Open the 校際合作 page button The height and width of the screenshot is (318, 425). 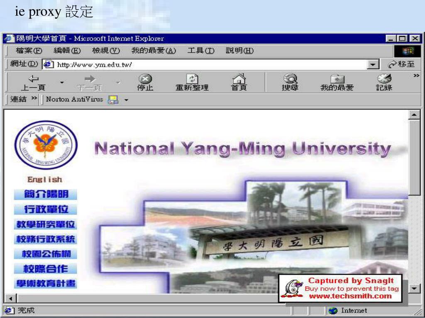coord(46,269)
